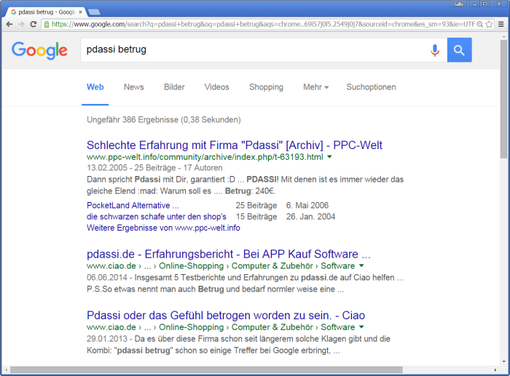Viewport: 510px width, 376px height.
Task: Open the "Schlechte Erfahrung mit Firma" result
Action: coord(234,145)
